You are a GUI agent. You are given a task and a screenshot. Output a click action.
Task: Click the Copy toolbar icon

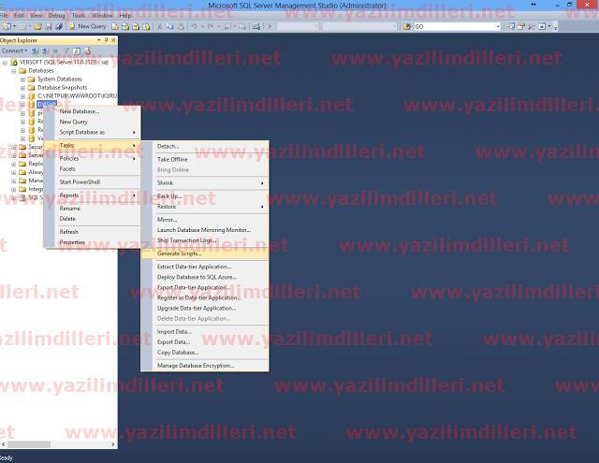tap(170, 27)
